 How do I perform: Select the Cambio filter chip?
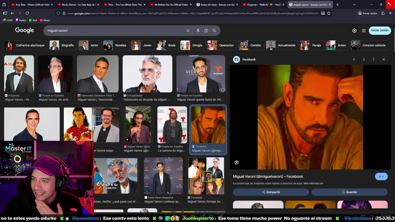click(251, 45)
